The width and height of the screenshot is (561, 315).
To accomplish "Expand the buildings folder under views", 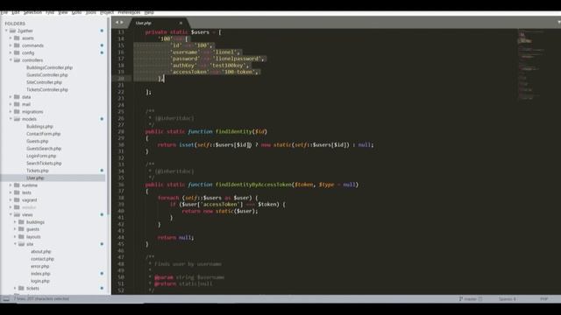I will click(15, 221).
